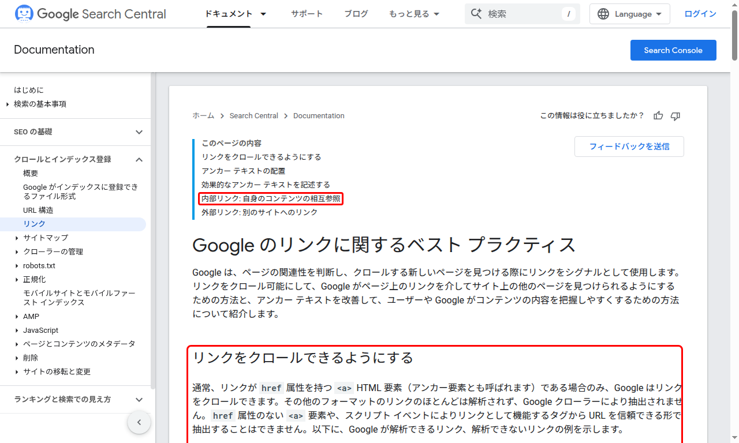
Task: Give thumbs-down feedback on this page
Action: (675, 115)
